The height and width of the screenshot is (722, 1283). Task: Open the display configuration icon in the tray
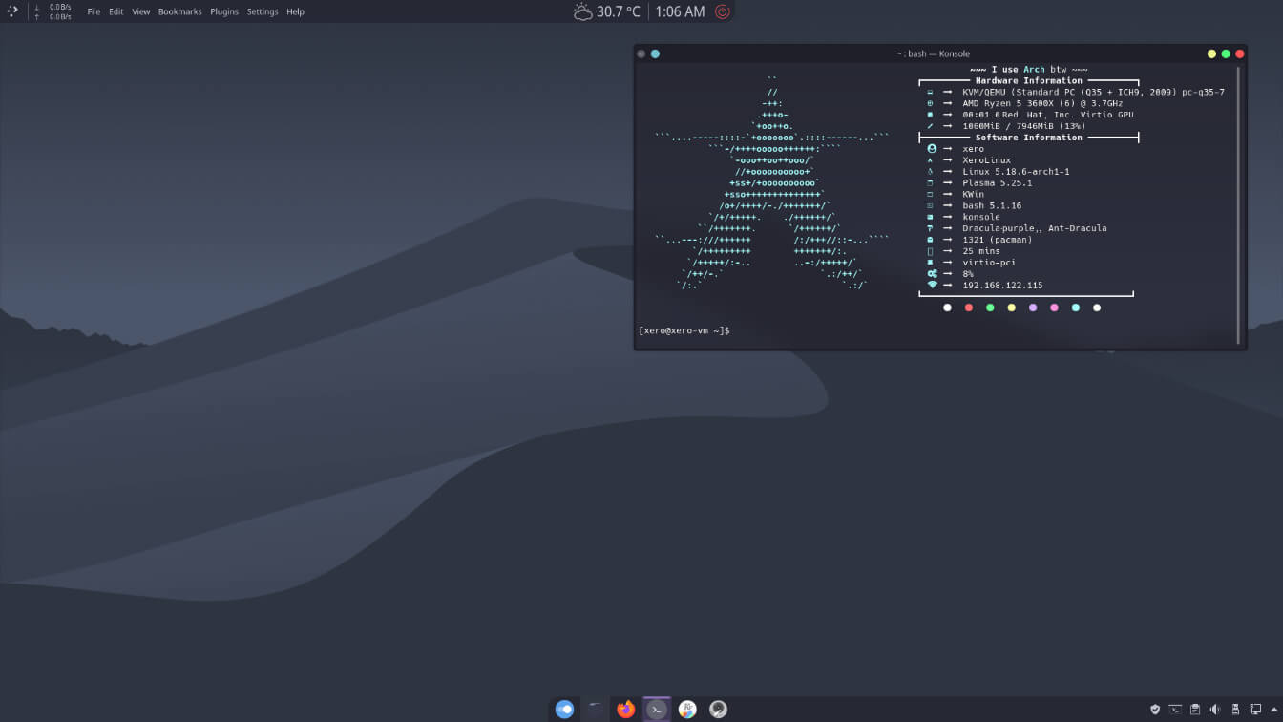1256,709
